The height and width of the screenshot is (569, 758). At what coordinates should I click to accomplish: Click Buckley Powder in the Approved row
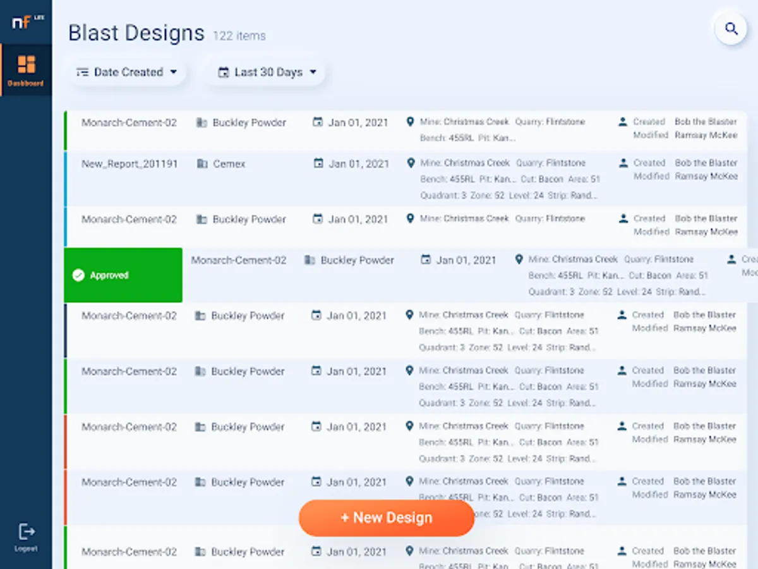(x=358, y=260)
